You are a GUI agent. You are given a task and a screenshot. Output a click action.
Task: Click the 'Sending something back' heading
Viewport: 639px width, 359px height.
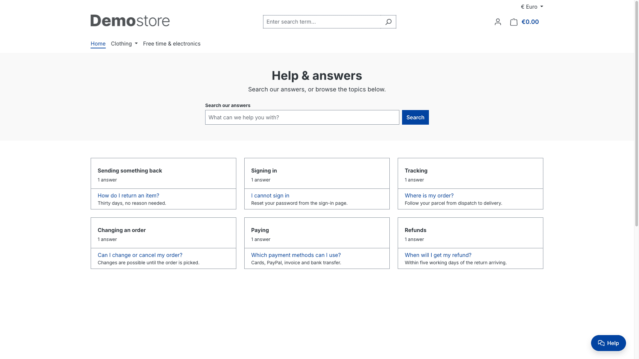click(x=130, y=171)
